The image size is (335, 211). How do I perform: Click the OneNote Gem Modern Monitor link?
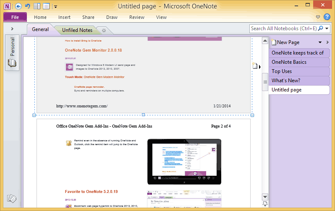click(x=104, y=77)
